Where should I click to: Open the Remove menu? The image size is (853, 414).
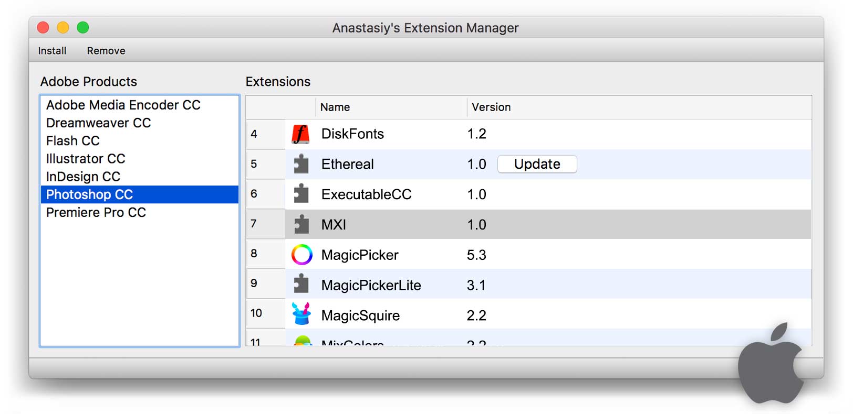106,51
